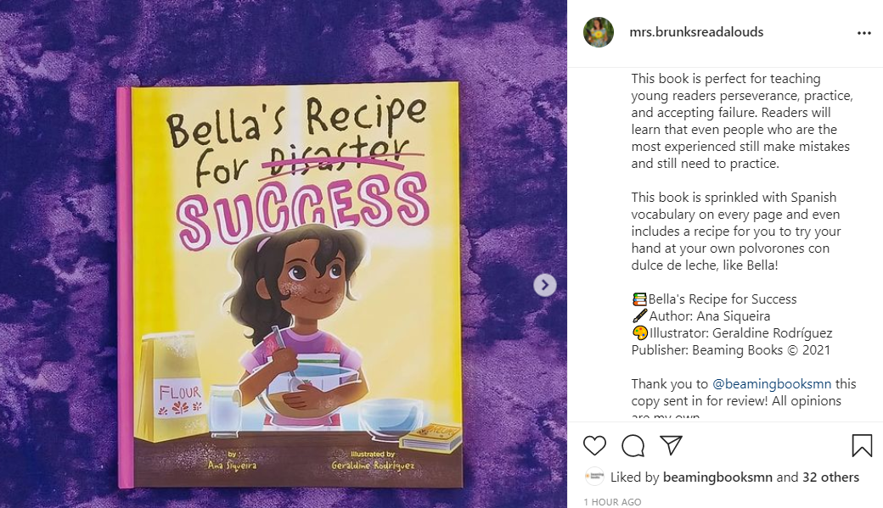
Task: Open the mrs.brunksreadalouds username link
Action: tap(696, 32)
